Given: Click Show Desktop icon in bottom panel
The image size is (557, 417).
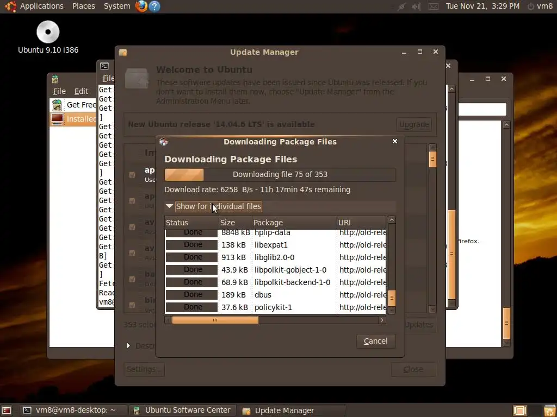Looking at the screenshot, I should (x=7, y=410).
